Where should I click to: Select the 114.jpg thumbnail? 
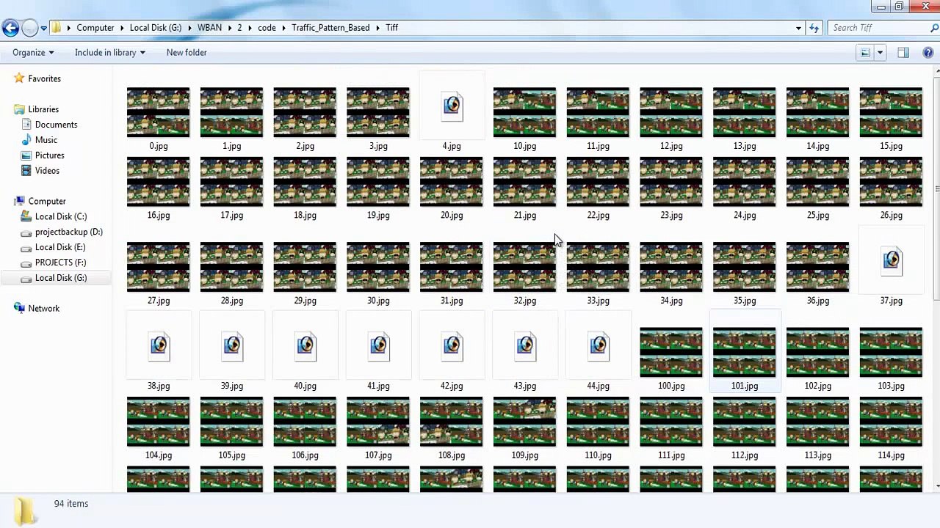[891, 422]
